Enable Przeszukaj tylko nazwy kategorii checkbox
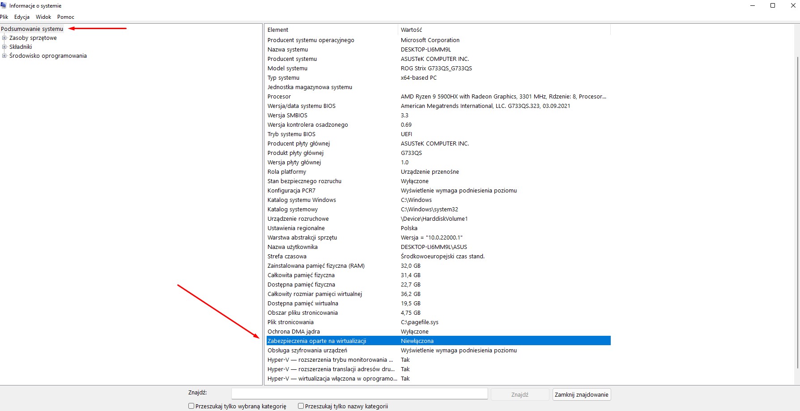Image resolution: width=800 pixels, height=411 pixels. click(x=301, y=406)
